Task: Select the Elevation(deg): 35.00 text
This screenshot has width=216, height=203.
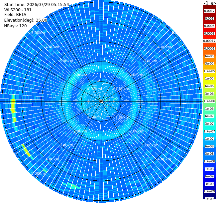Action: click(x=26, y=20)
